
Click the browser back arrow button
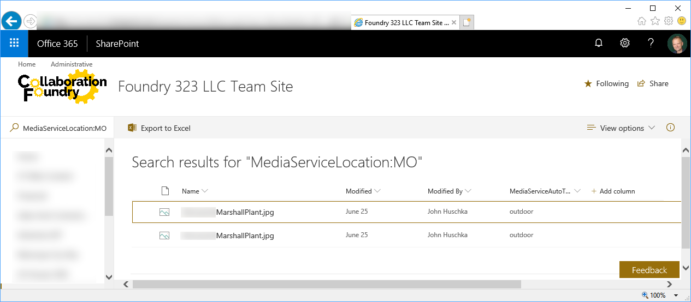(x=11, y=21)
